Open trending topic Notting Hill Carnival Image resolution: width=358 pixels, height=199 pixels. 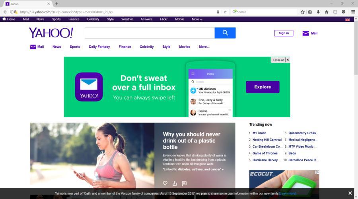[267, 140]
